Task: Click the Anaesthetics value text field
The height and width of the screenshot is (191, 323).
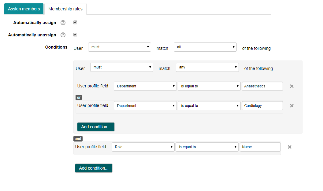Action: (x=262, y=86)
